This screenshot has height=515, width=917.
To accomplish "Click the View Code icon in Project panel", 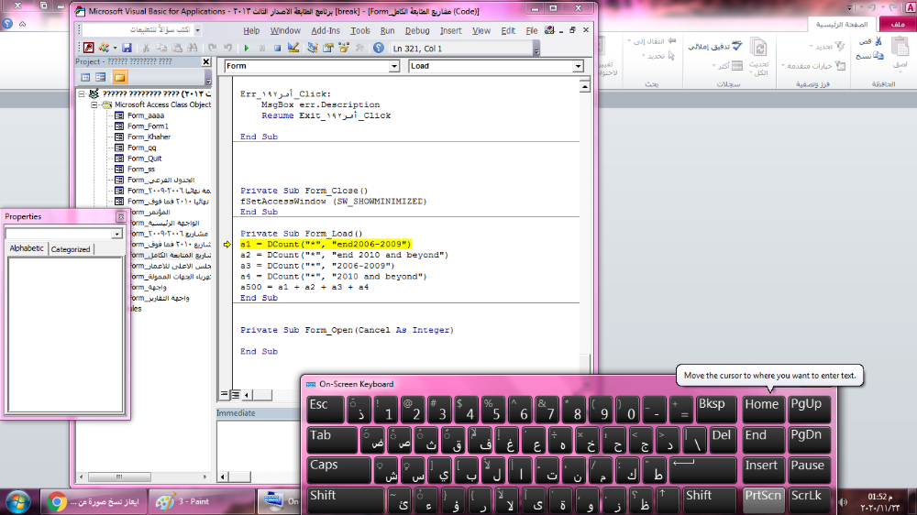I will click(x=85, y=77).
